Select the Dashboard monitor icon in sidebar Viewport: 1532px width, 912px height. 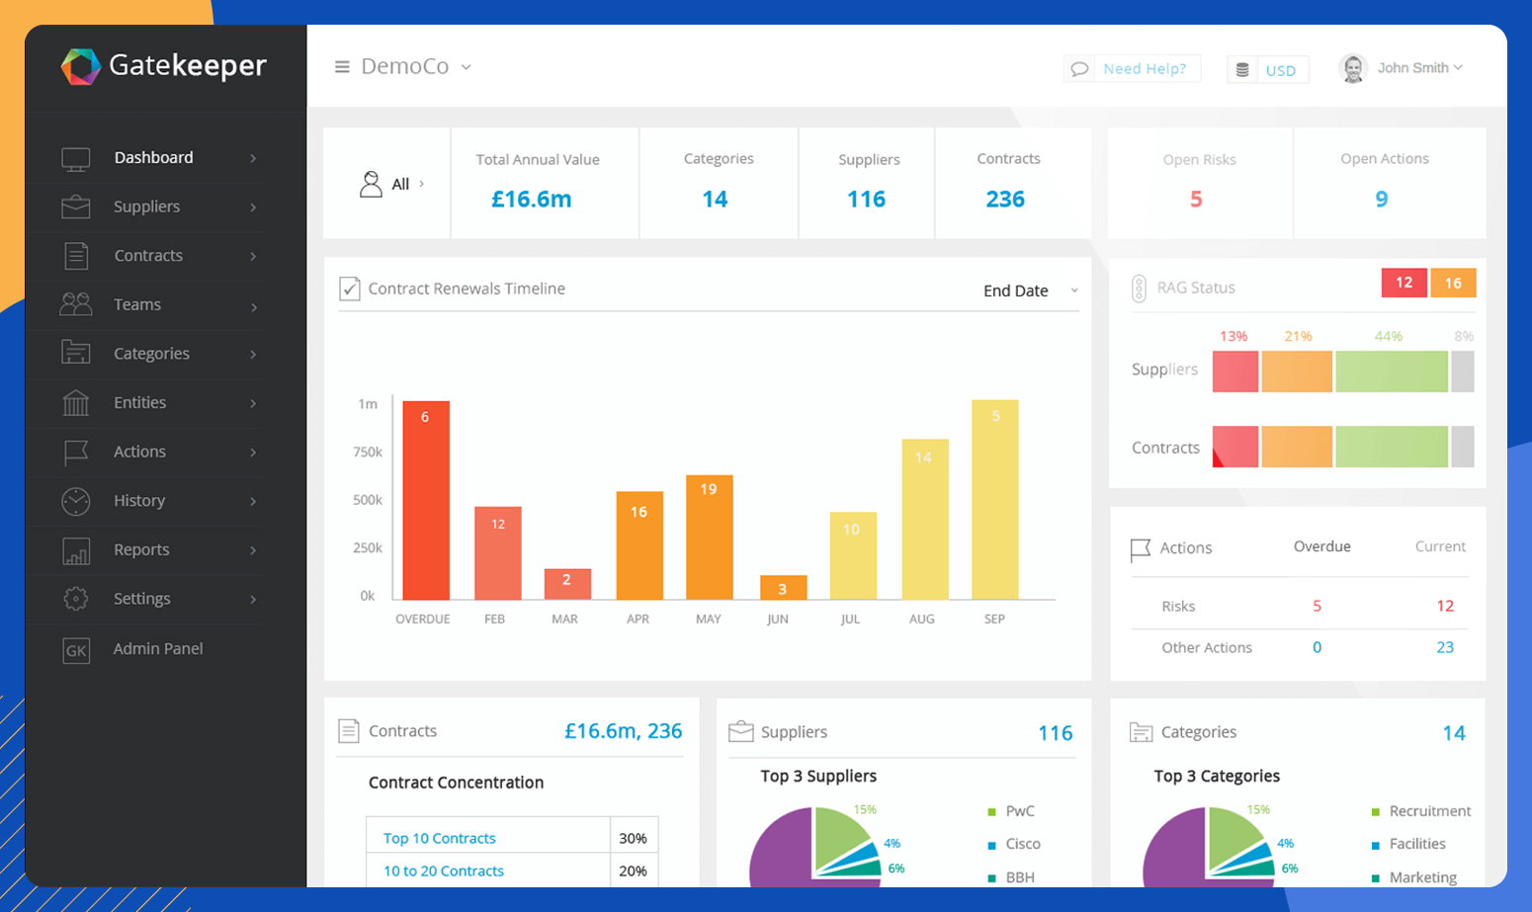tap(75, 156)
